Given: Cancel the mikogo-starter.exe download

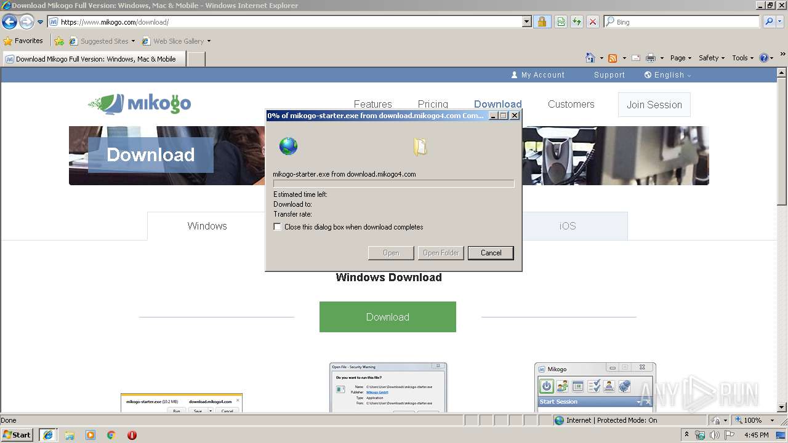Looking at the screenshot, I should click(x=491, y=253).
